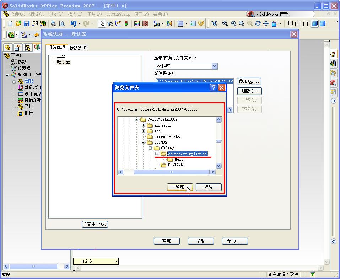Select 默认库 in the options list
Image resolution: width=340 pixels, height=279 pixels.
[x=63, y=63]
